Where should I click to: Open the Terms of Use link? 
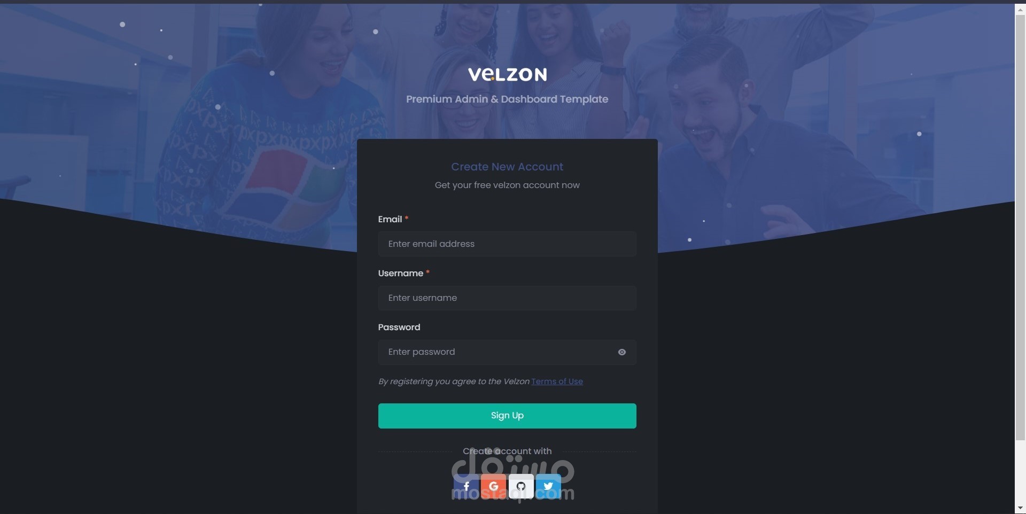(x=557, y=381)
